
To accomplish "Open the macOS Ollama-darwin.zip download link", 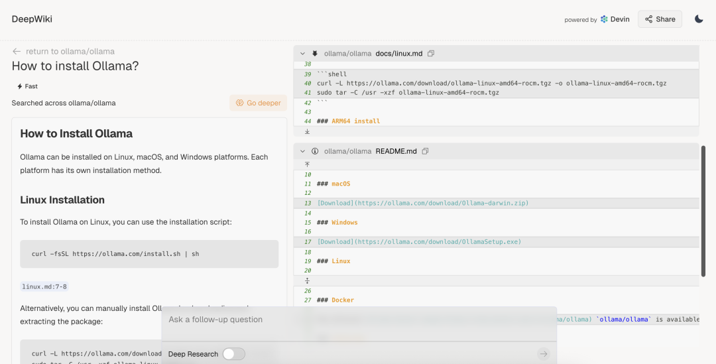I will point(423,203).
